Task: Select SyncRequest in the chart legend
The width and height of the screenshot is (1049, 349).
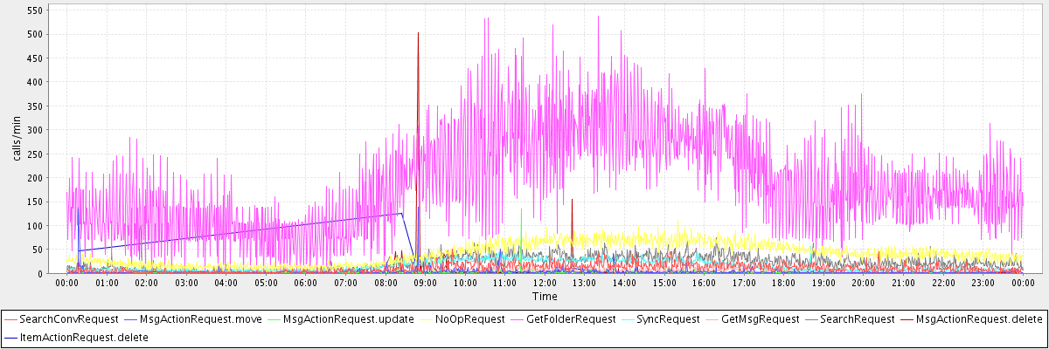Action: (668, 319)
